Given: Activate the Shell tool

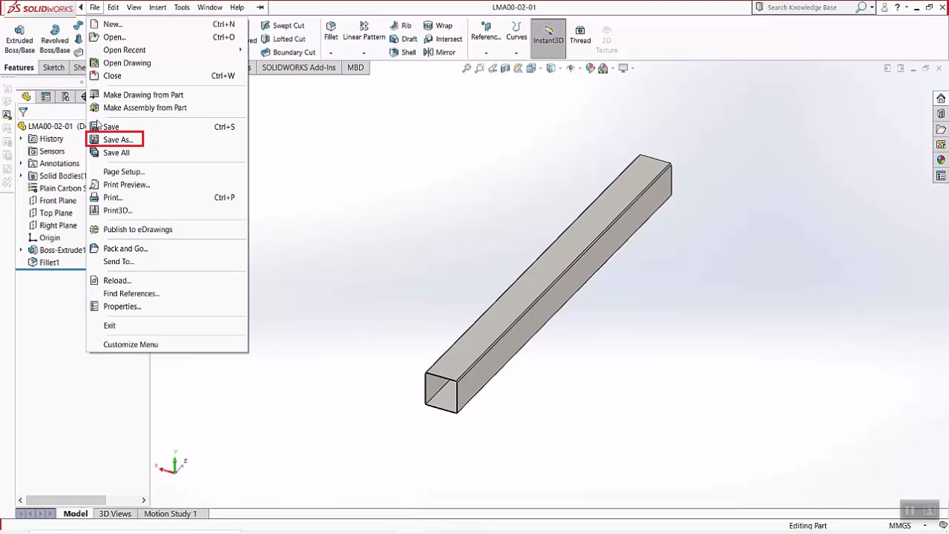Looking at the screenshot, I should point(403,52).
